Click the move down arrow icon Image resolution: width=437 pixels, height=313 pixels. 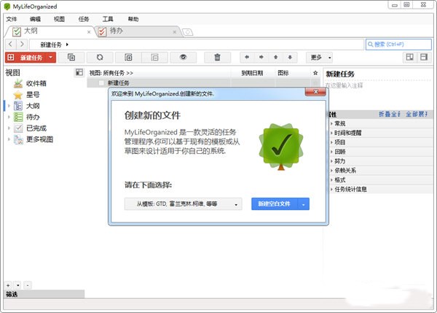(x=290, y=57)
